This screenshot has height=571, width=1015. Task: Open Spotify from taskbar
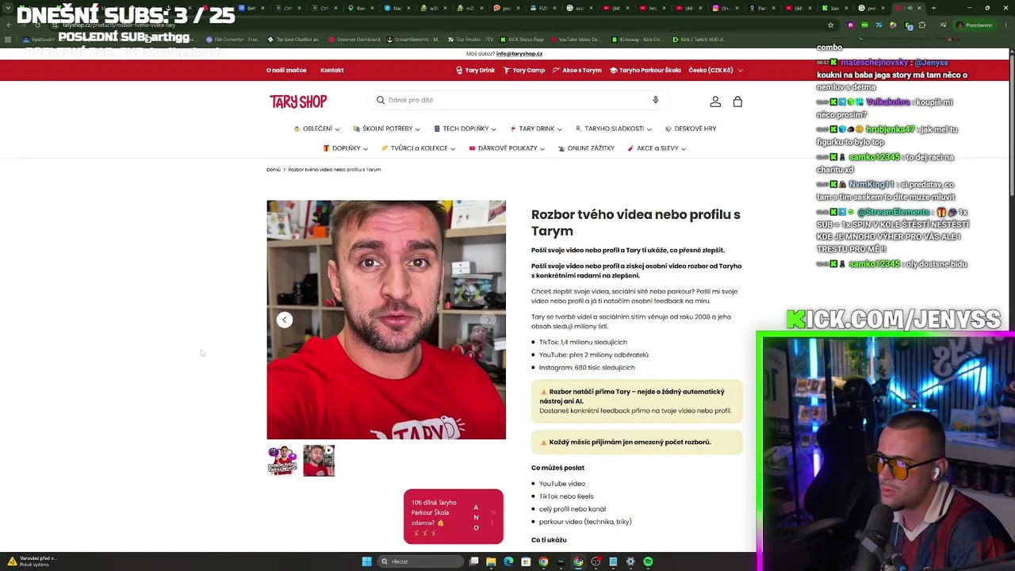(648, 561)
